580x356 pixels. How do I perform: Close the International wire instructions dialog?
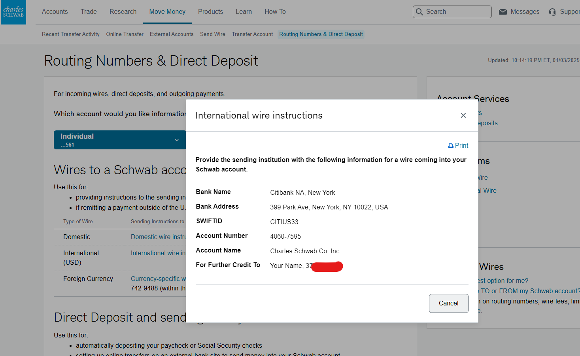463,115
